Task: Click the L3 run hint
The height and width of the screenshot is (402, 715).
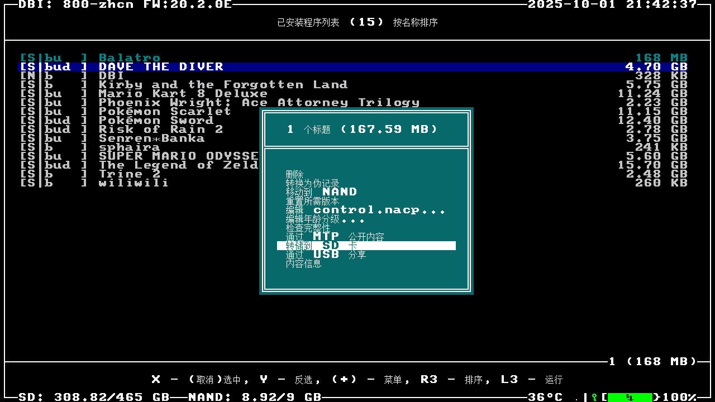Action: (531, 379)
